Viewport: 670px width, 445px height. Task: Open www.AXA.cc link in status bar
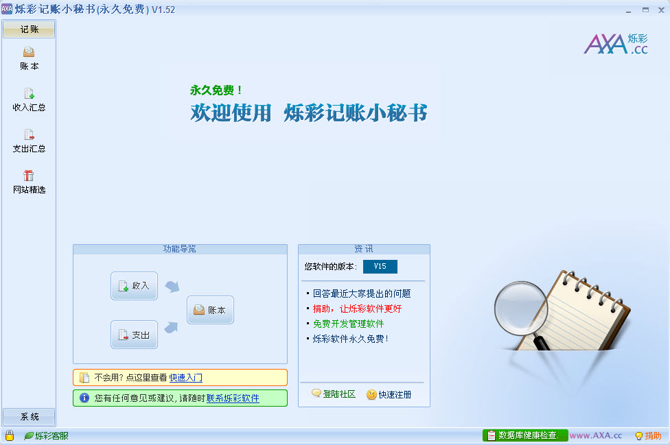596,435
